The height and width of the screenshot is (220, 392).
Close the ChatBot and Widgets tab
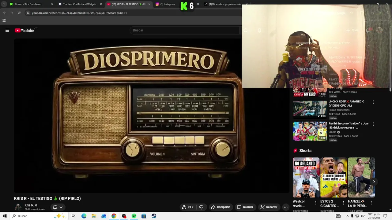[101, 4]
